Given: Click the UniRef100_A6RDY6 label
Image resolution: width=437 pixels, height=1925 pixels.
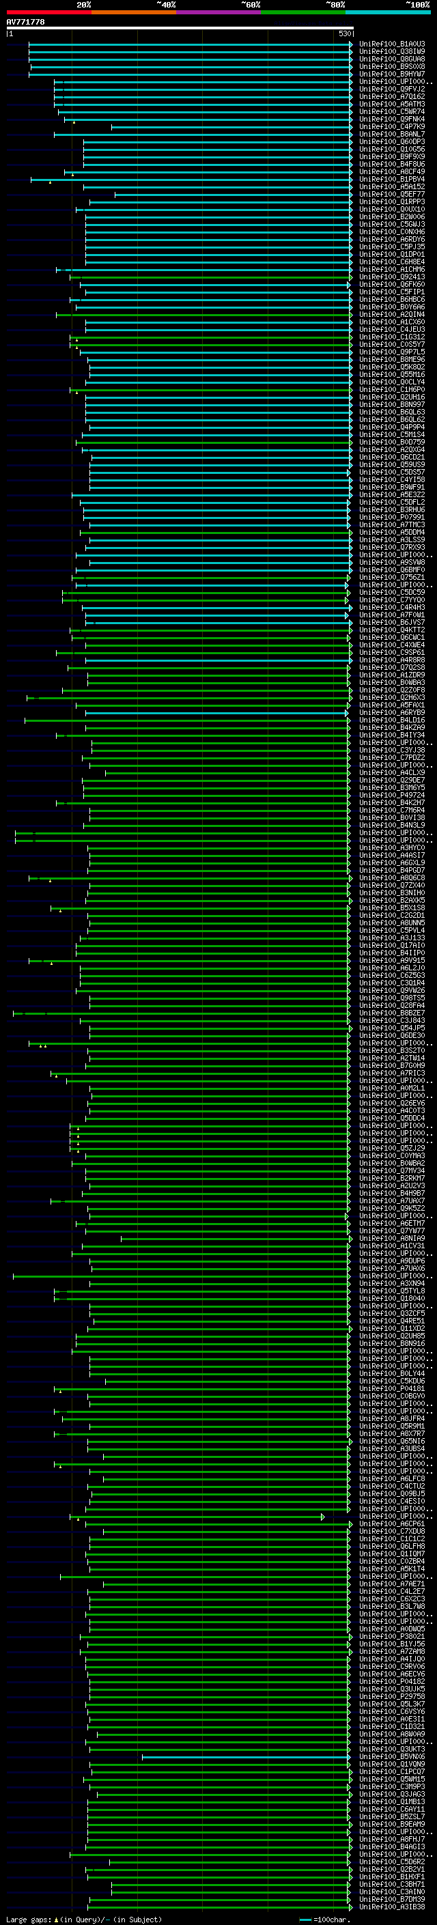Looking at the screenshot, I should (392, 239).
